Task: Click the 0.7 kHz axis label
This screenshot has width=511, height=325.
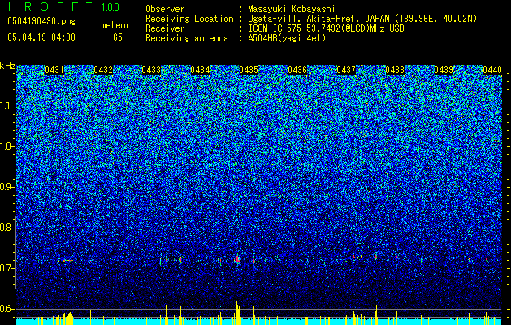Action: click(x=6, y=268)
